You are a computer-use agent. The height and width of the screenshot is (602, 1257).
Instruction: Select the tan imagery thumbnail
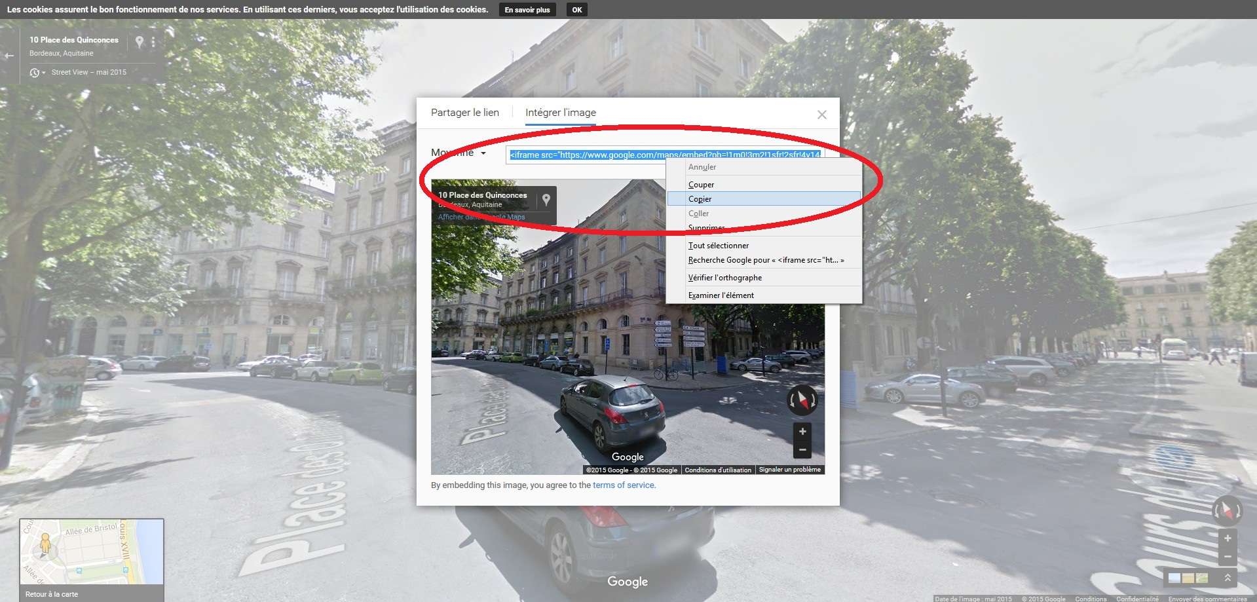click(x=1188, y=578)
